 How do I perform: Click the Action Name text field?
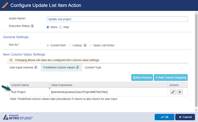click(x=117, y=19)
